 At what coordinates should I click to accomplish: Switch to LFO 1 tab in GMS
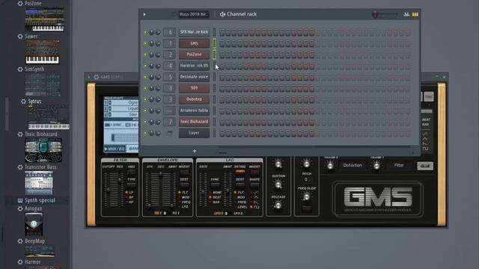coord(219,214)
